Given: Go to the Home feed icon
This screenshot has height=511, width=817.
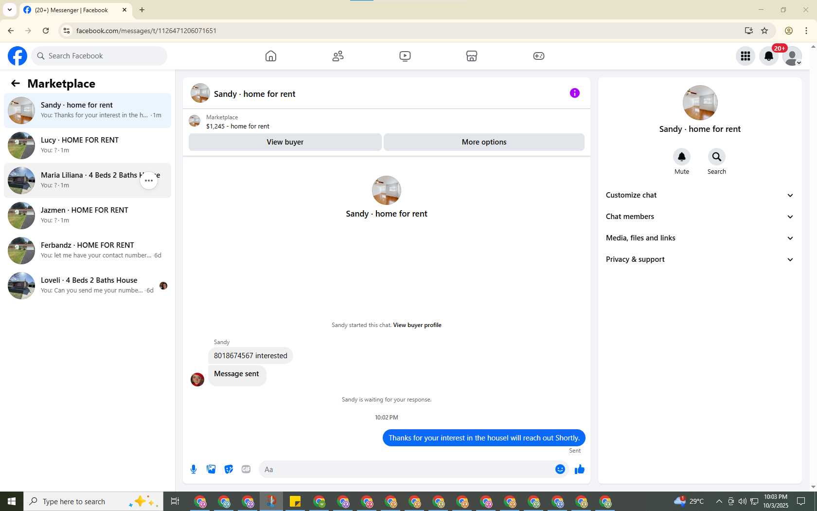Looking at the screenshot, I should [x=271, y=56].
